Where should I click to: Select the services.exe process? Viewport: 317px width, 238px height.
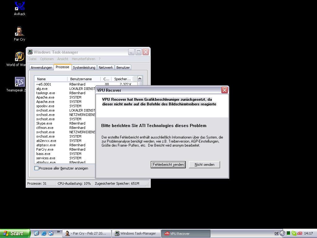[65, 158]
